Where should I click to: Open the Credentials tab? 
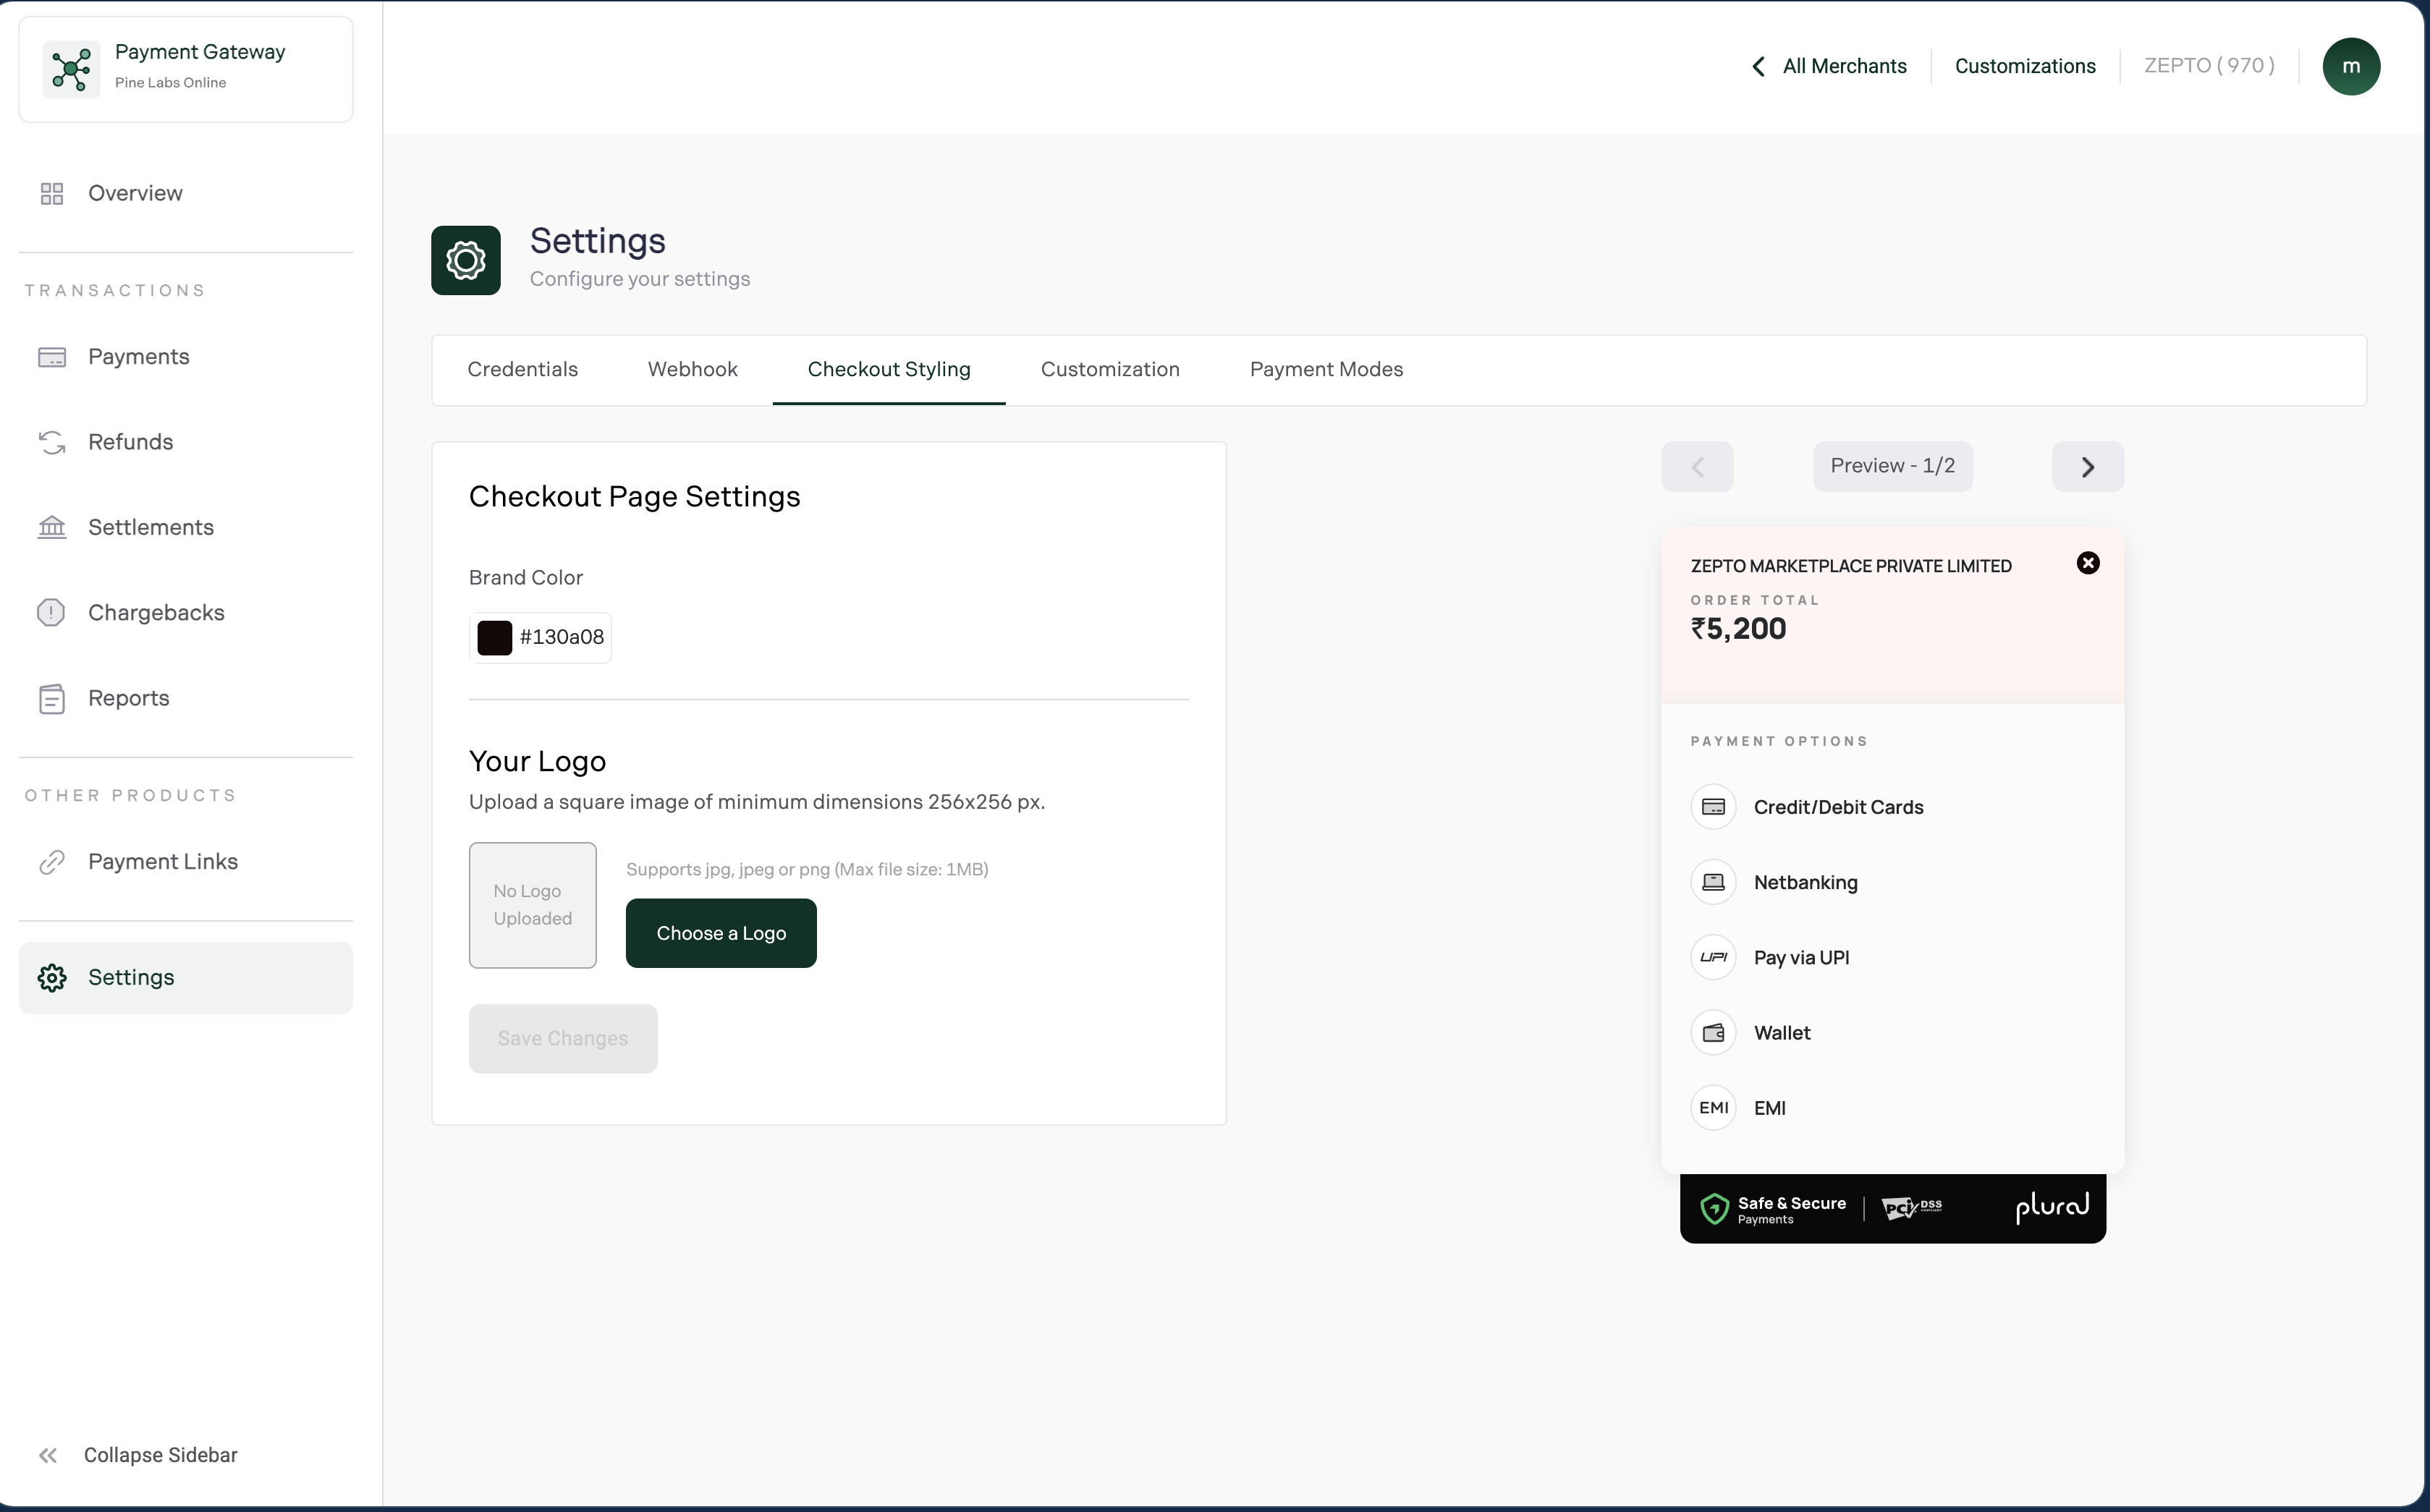point(522,370)
